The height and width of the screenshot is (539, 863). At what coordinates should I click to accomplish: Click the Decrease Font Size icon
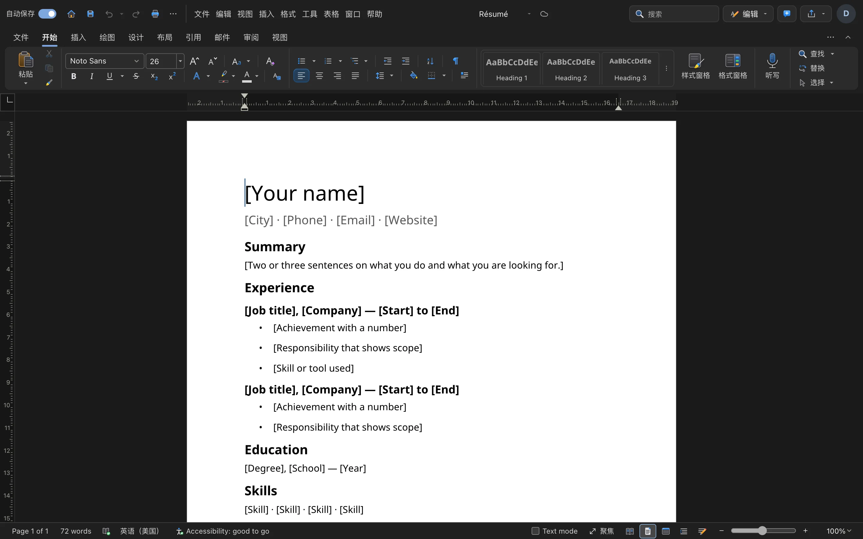coord(212,61)
